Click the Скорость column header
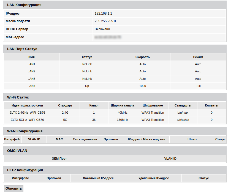Viewport: 228px width, 194px height. point(143,57)
